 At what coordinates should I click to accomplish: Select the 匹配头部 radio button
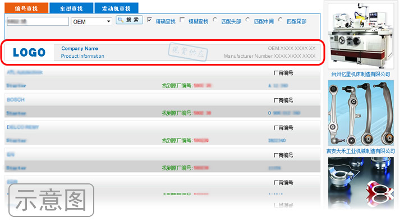click(215, 20)
